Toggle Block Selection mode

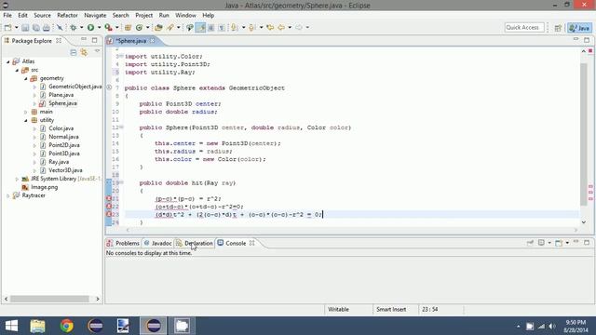[211, 27]
